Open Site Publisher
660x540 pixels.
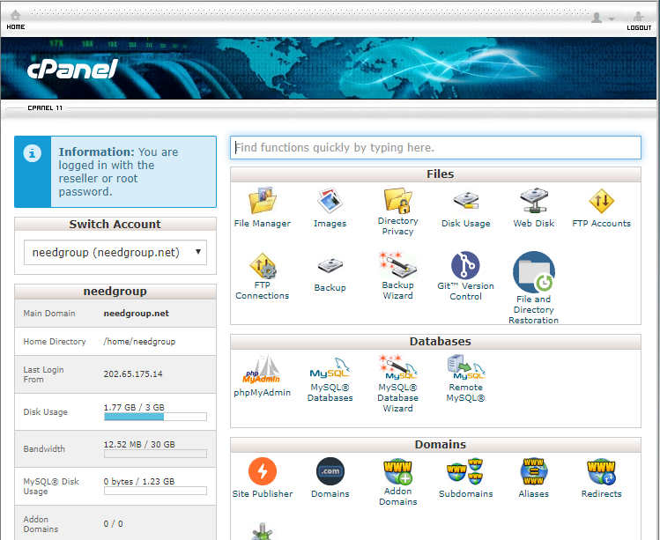pyautogui.click(x=262, y=477)
